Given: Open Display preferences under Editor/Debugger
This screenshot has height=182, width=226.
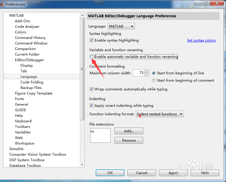Looking at the screenshot, I should [27, 66].
